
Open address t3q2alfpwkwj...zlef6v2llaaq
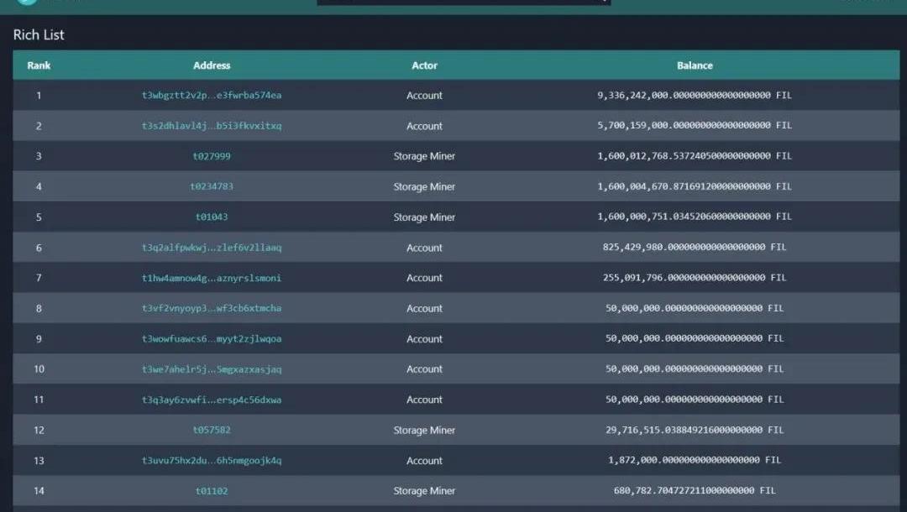[x=212, y=248]
